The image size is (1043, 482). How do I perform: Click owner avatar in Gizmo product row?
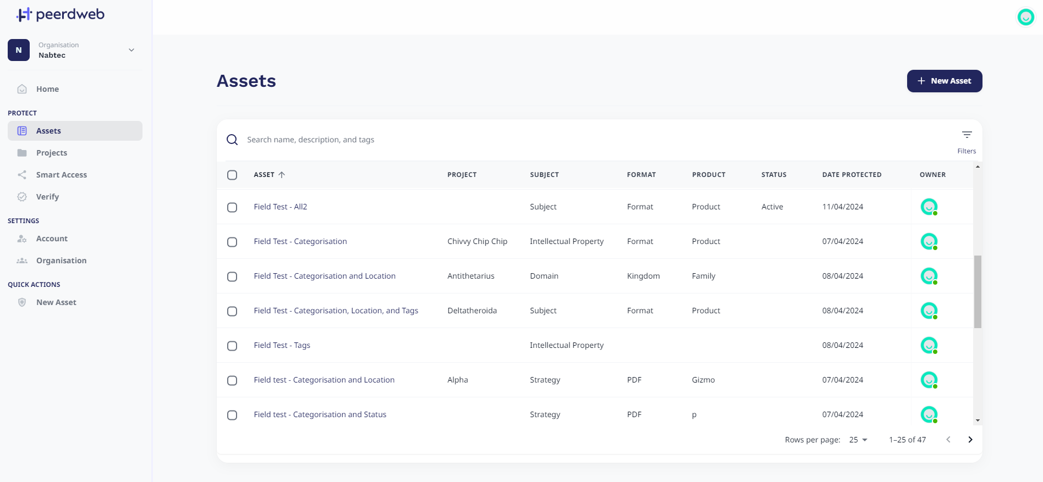[x=929, y=380]
